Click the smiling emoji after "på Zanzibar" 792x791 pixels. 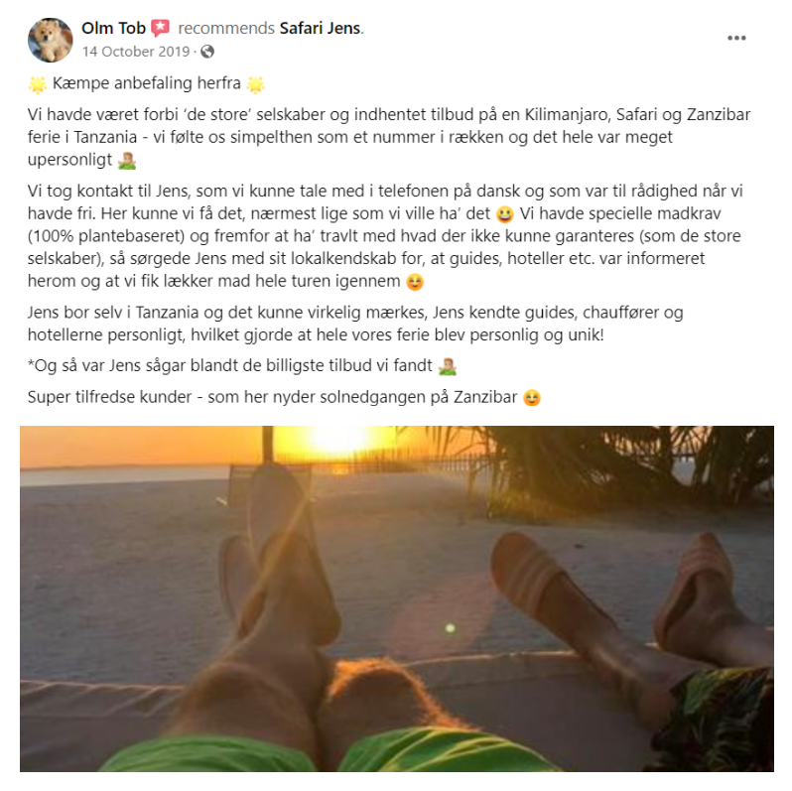[532, 398]
